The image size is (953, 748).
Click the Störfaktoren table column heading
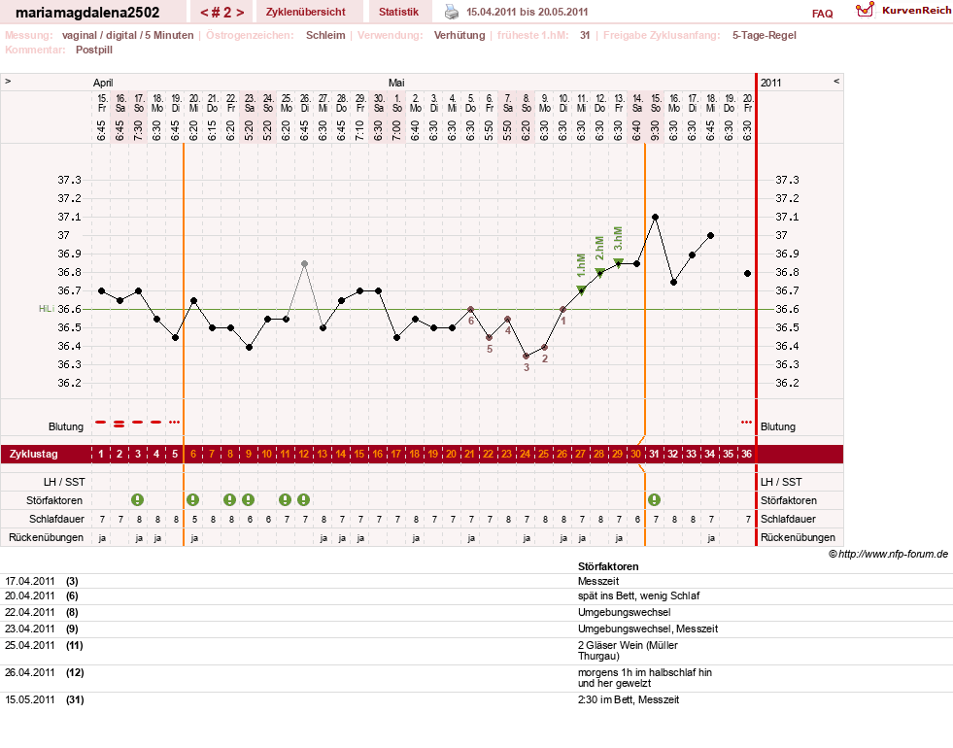pos(608,566)
